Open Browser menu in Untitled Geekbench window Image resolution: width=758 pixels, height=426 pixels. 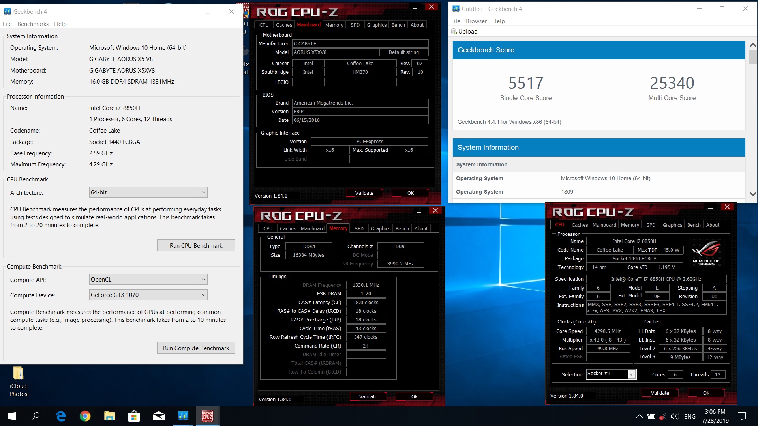tap(476, 21)
